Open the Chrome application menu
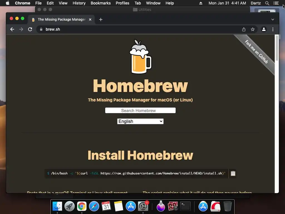The image size is (285, 214). [23, 3]
